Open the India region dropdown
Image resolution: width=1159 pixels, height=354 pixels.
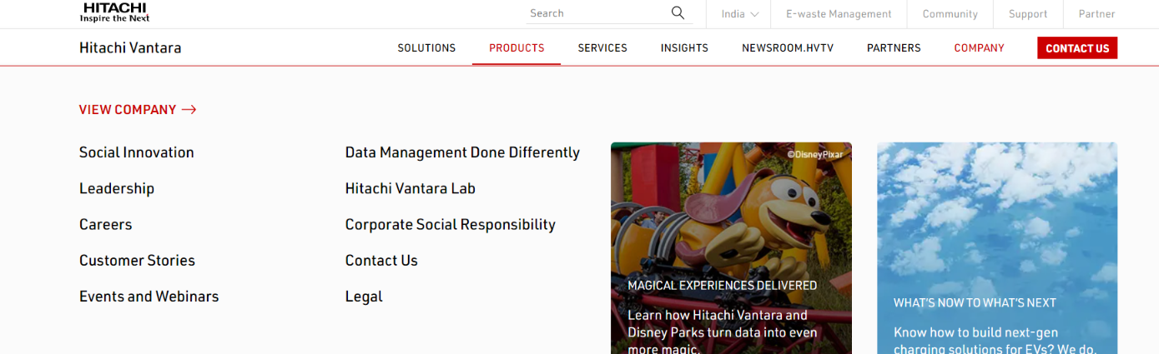tap(740, 14)
